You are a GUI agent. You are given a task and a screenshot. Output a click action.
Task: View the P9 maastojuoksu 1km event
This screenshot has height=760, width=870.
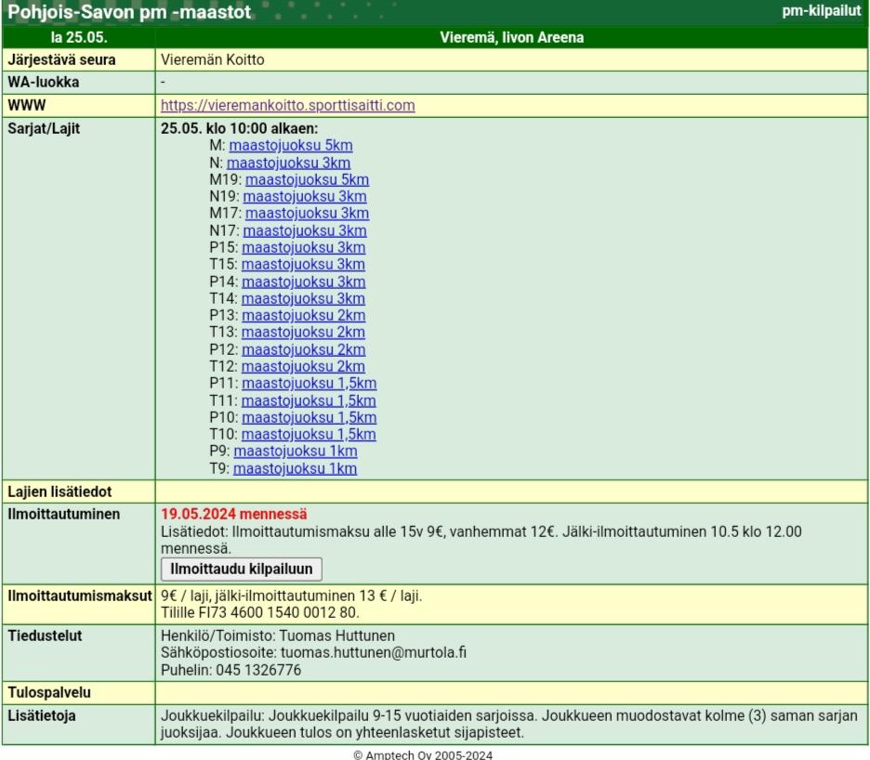[295, 452]
